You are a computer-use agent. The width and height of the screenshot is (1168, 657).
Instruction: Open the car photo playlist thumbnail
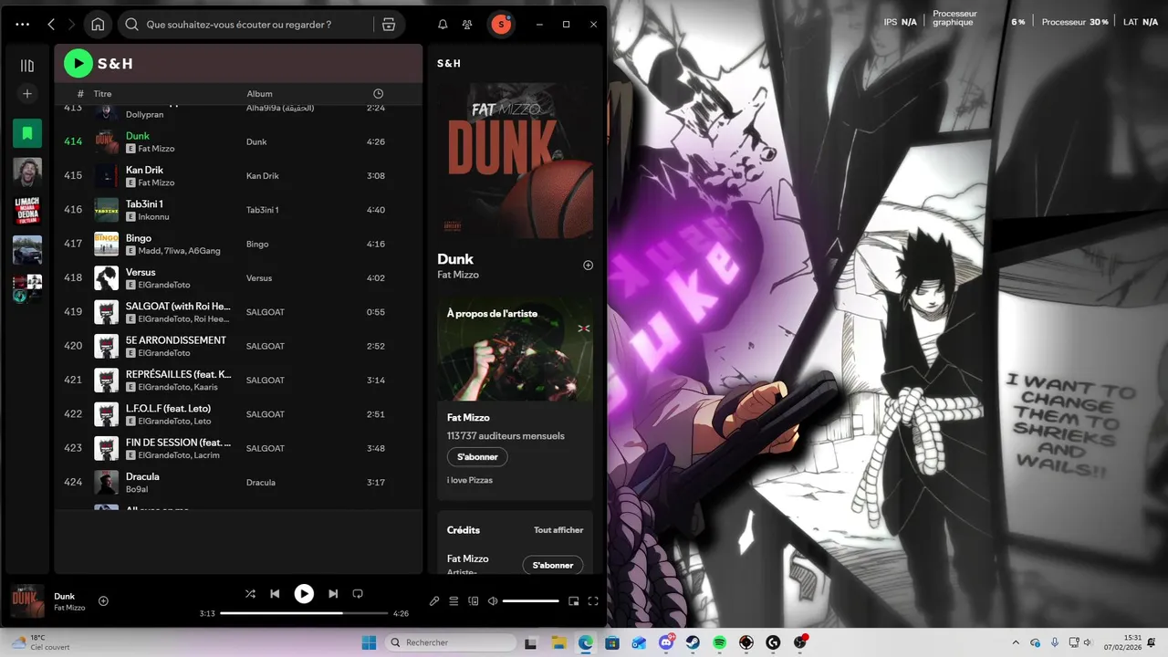tap(27, 250)
